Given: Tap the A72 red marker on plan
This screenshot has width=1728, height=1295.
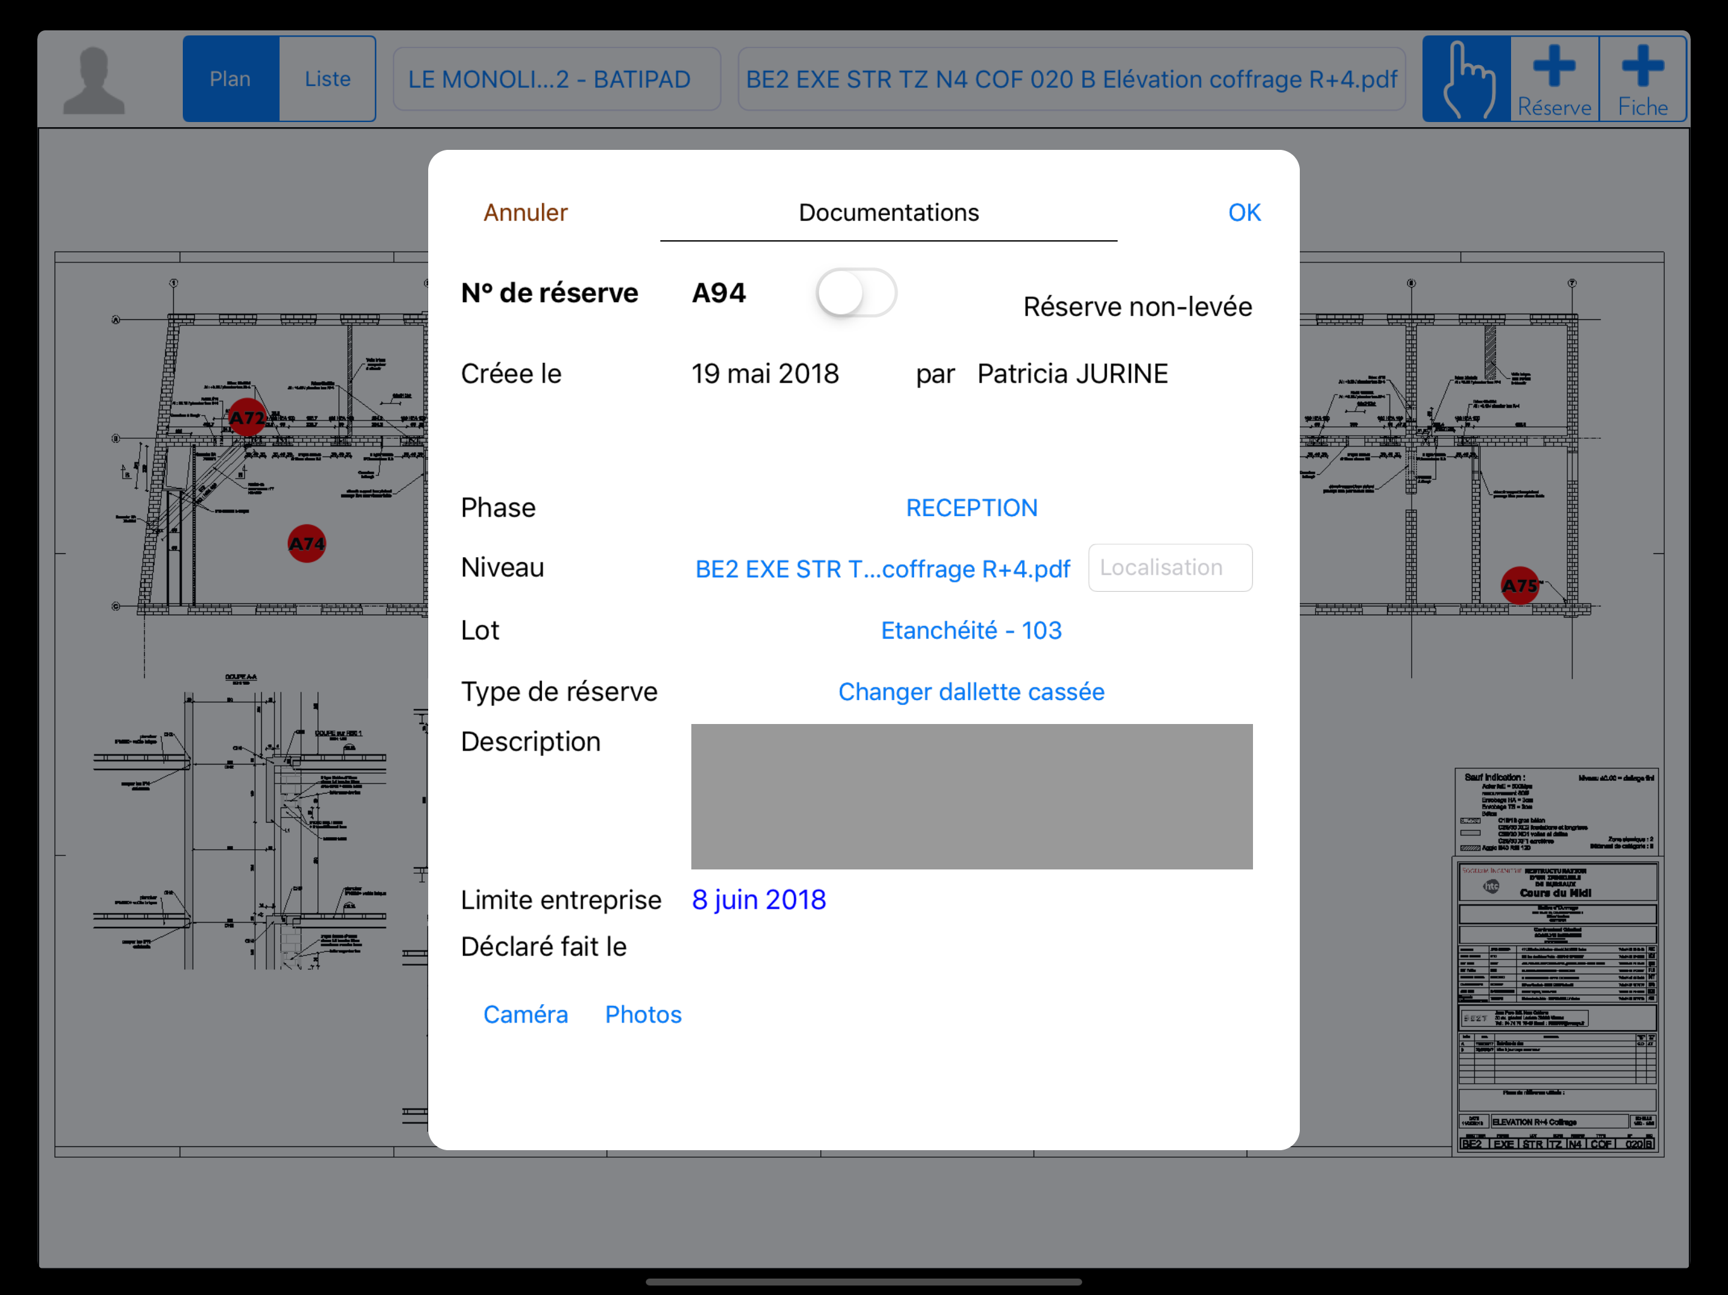Looking at the screenshot, I should [247, 417].
